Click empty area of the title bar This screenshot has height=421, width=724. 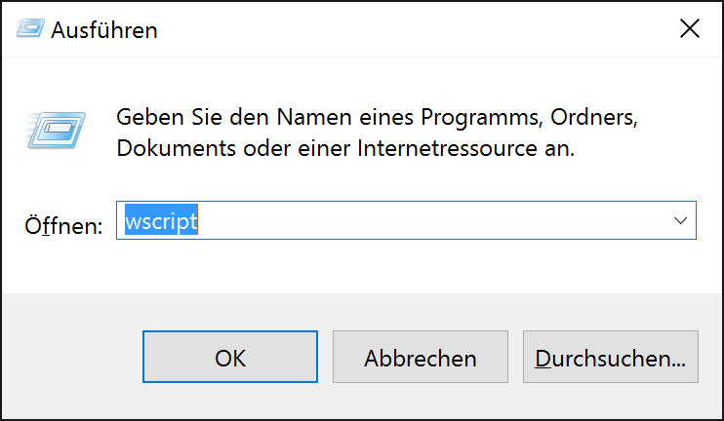390,29
